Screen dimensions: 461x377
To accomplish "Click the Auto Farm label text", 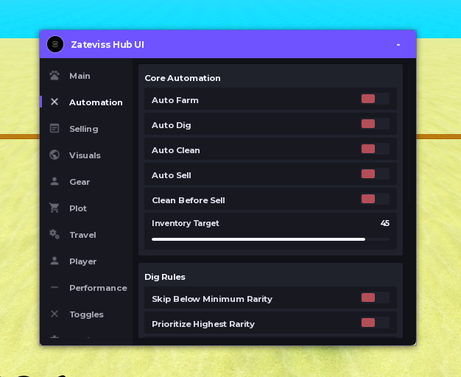I will point(175,100).
